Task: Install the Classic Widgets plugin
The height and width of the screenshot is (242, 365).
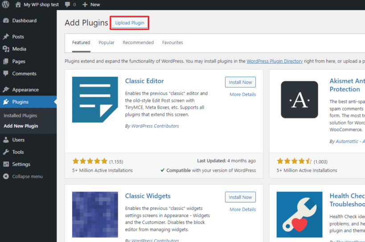Action: click(x=240, y=197)
